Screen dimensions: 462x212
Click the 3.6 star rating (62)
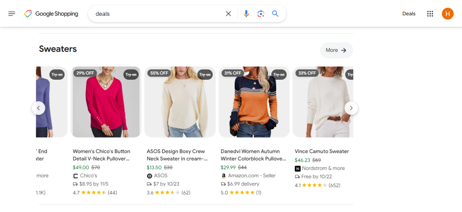click(x=169, y=193)
